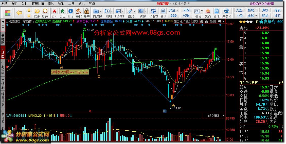The image size is (286, 144).
Task: Select the 画线 draw-line pencil tool
Action: pyautogui.click(x=130, y=11)
